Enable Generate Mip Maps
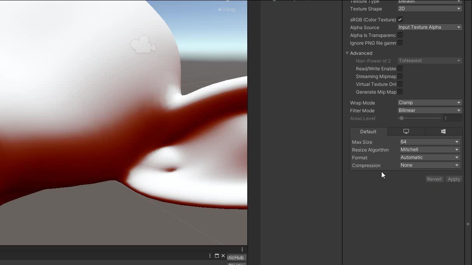Viewport: 472px width, 265px height. coord(400,92)
